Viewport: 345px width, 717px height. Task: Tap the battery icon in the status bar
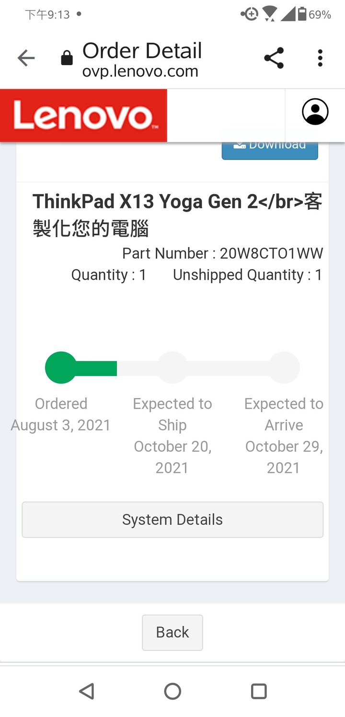coord(302,14)
